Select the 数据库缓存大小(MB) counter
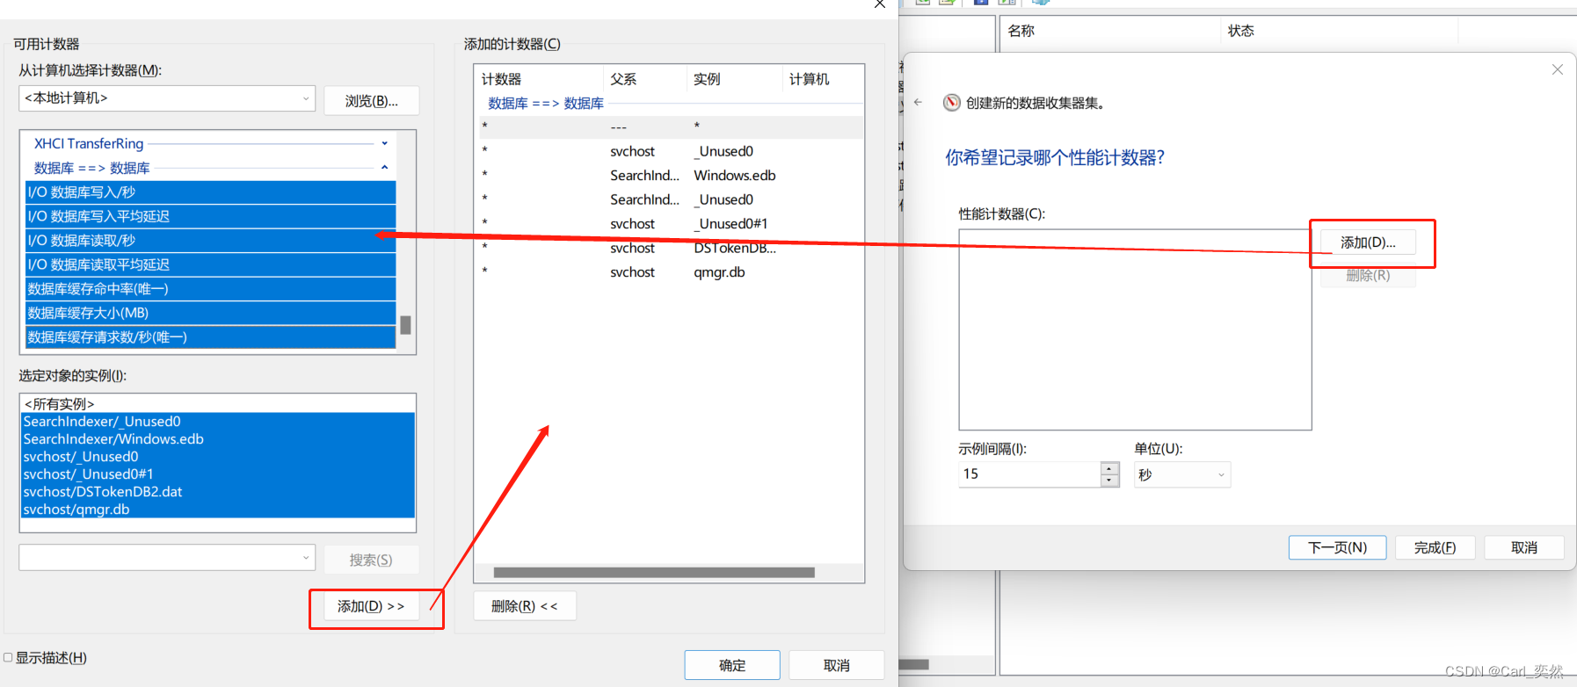1577x687 pixels. coord(211,313)
